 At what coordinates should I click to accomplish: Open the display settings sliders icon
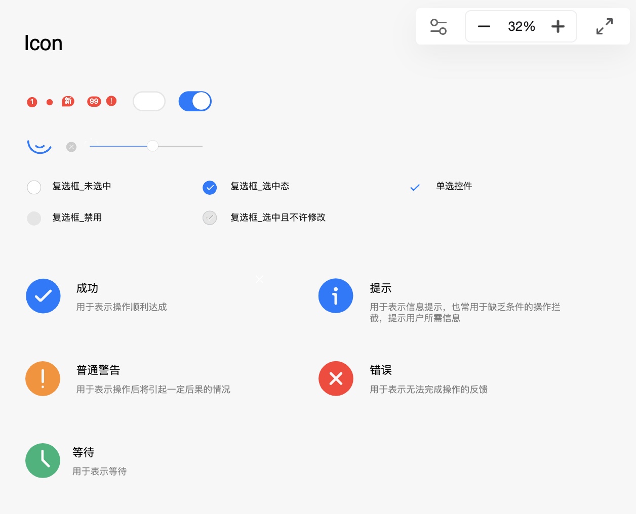click(439, 26)
